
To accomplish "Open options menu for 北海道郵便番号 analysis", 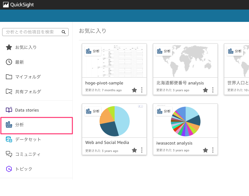I will [x=213, y=90].
